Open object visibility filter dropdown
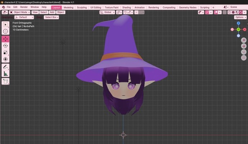Screen dimensions: 248x144 (x=201, y=12)
